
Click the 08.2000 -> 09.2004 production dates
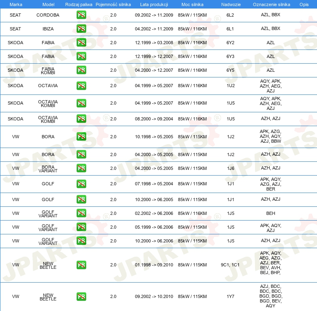tap(154, 119)
